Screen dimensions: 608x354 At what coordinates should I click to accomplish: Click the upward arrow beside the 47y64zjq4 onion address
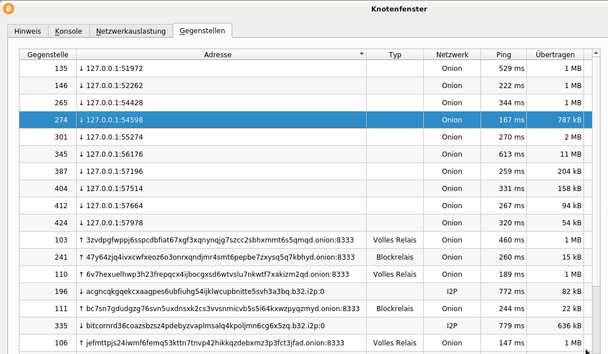pos(81,257)
